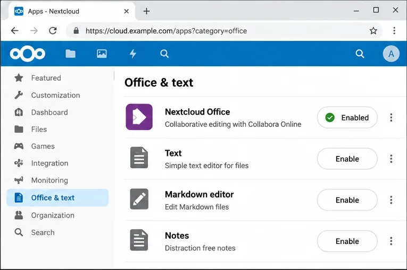Click the Text app document icon

(139, 158)
